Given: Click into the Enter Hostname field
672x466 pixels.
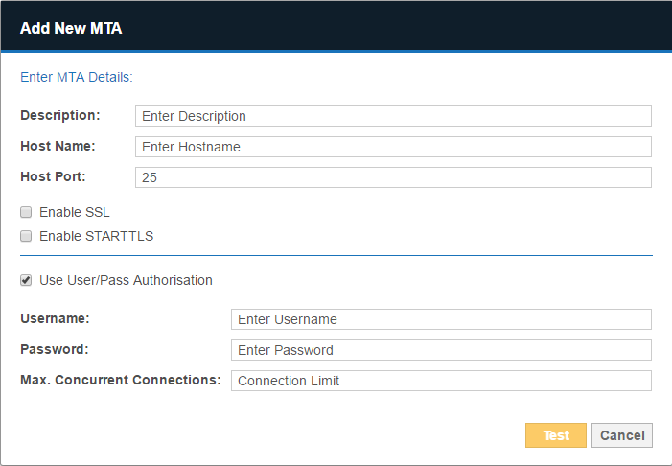Looking at the screenshot, I should click(393, 147).
